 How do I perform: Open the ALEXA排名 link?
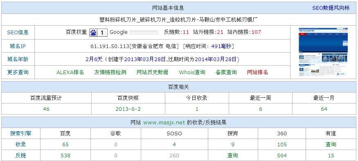[x=70, y=72]
